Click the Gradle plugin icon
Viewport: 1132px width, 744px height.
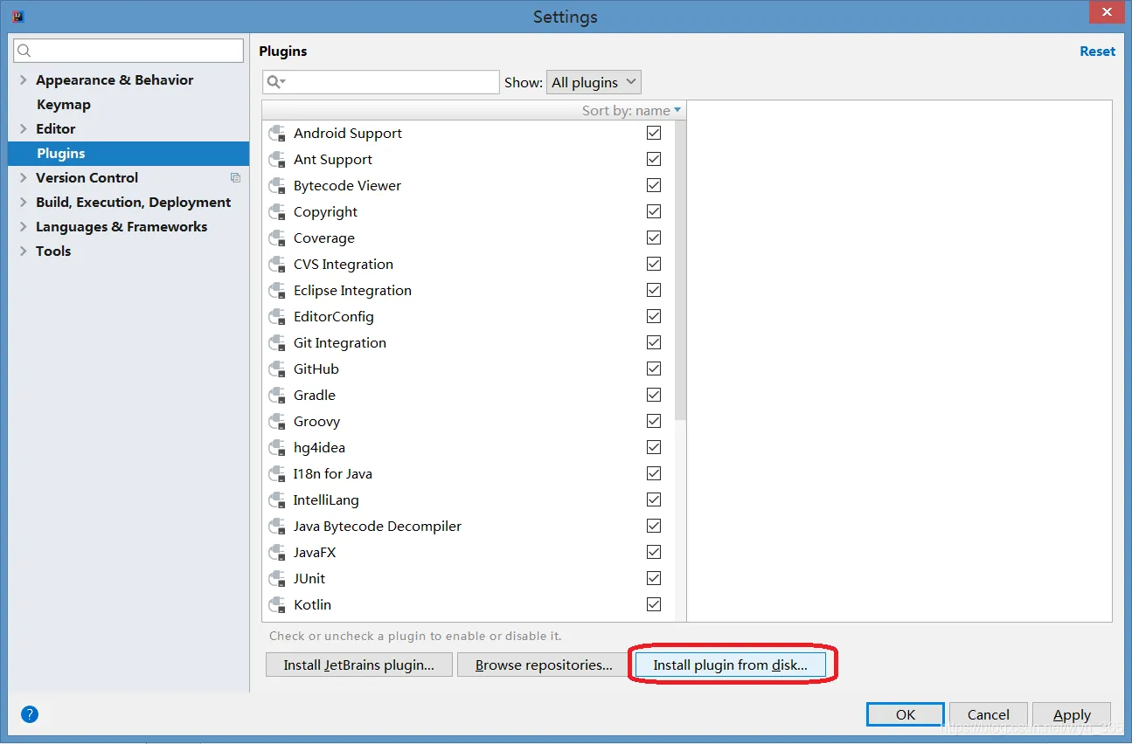click(x=278, y=396)
